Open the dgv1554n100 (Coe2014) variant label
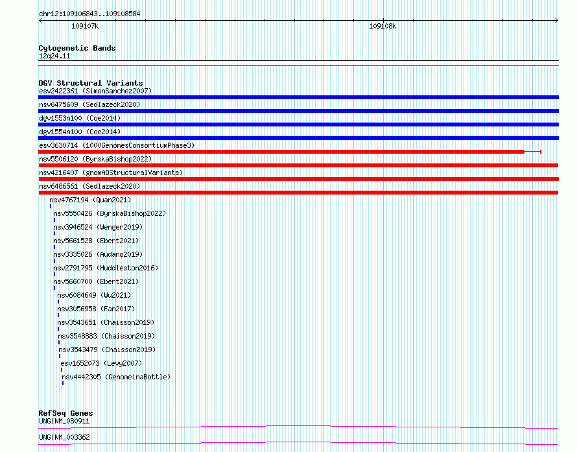Viewport: 577px width, 452px height. click(x=80, y=132)
